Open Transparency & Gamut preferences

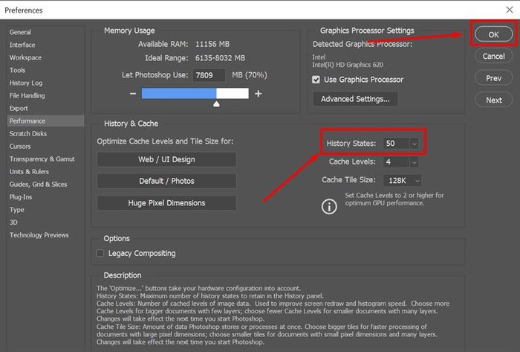(x=42, y=159)
